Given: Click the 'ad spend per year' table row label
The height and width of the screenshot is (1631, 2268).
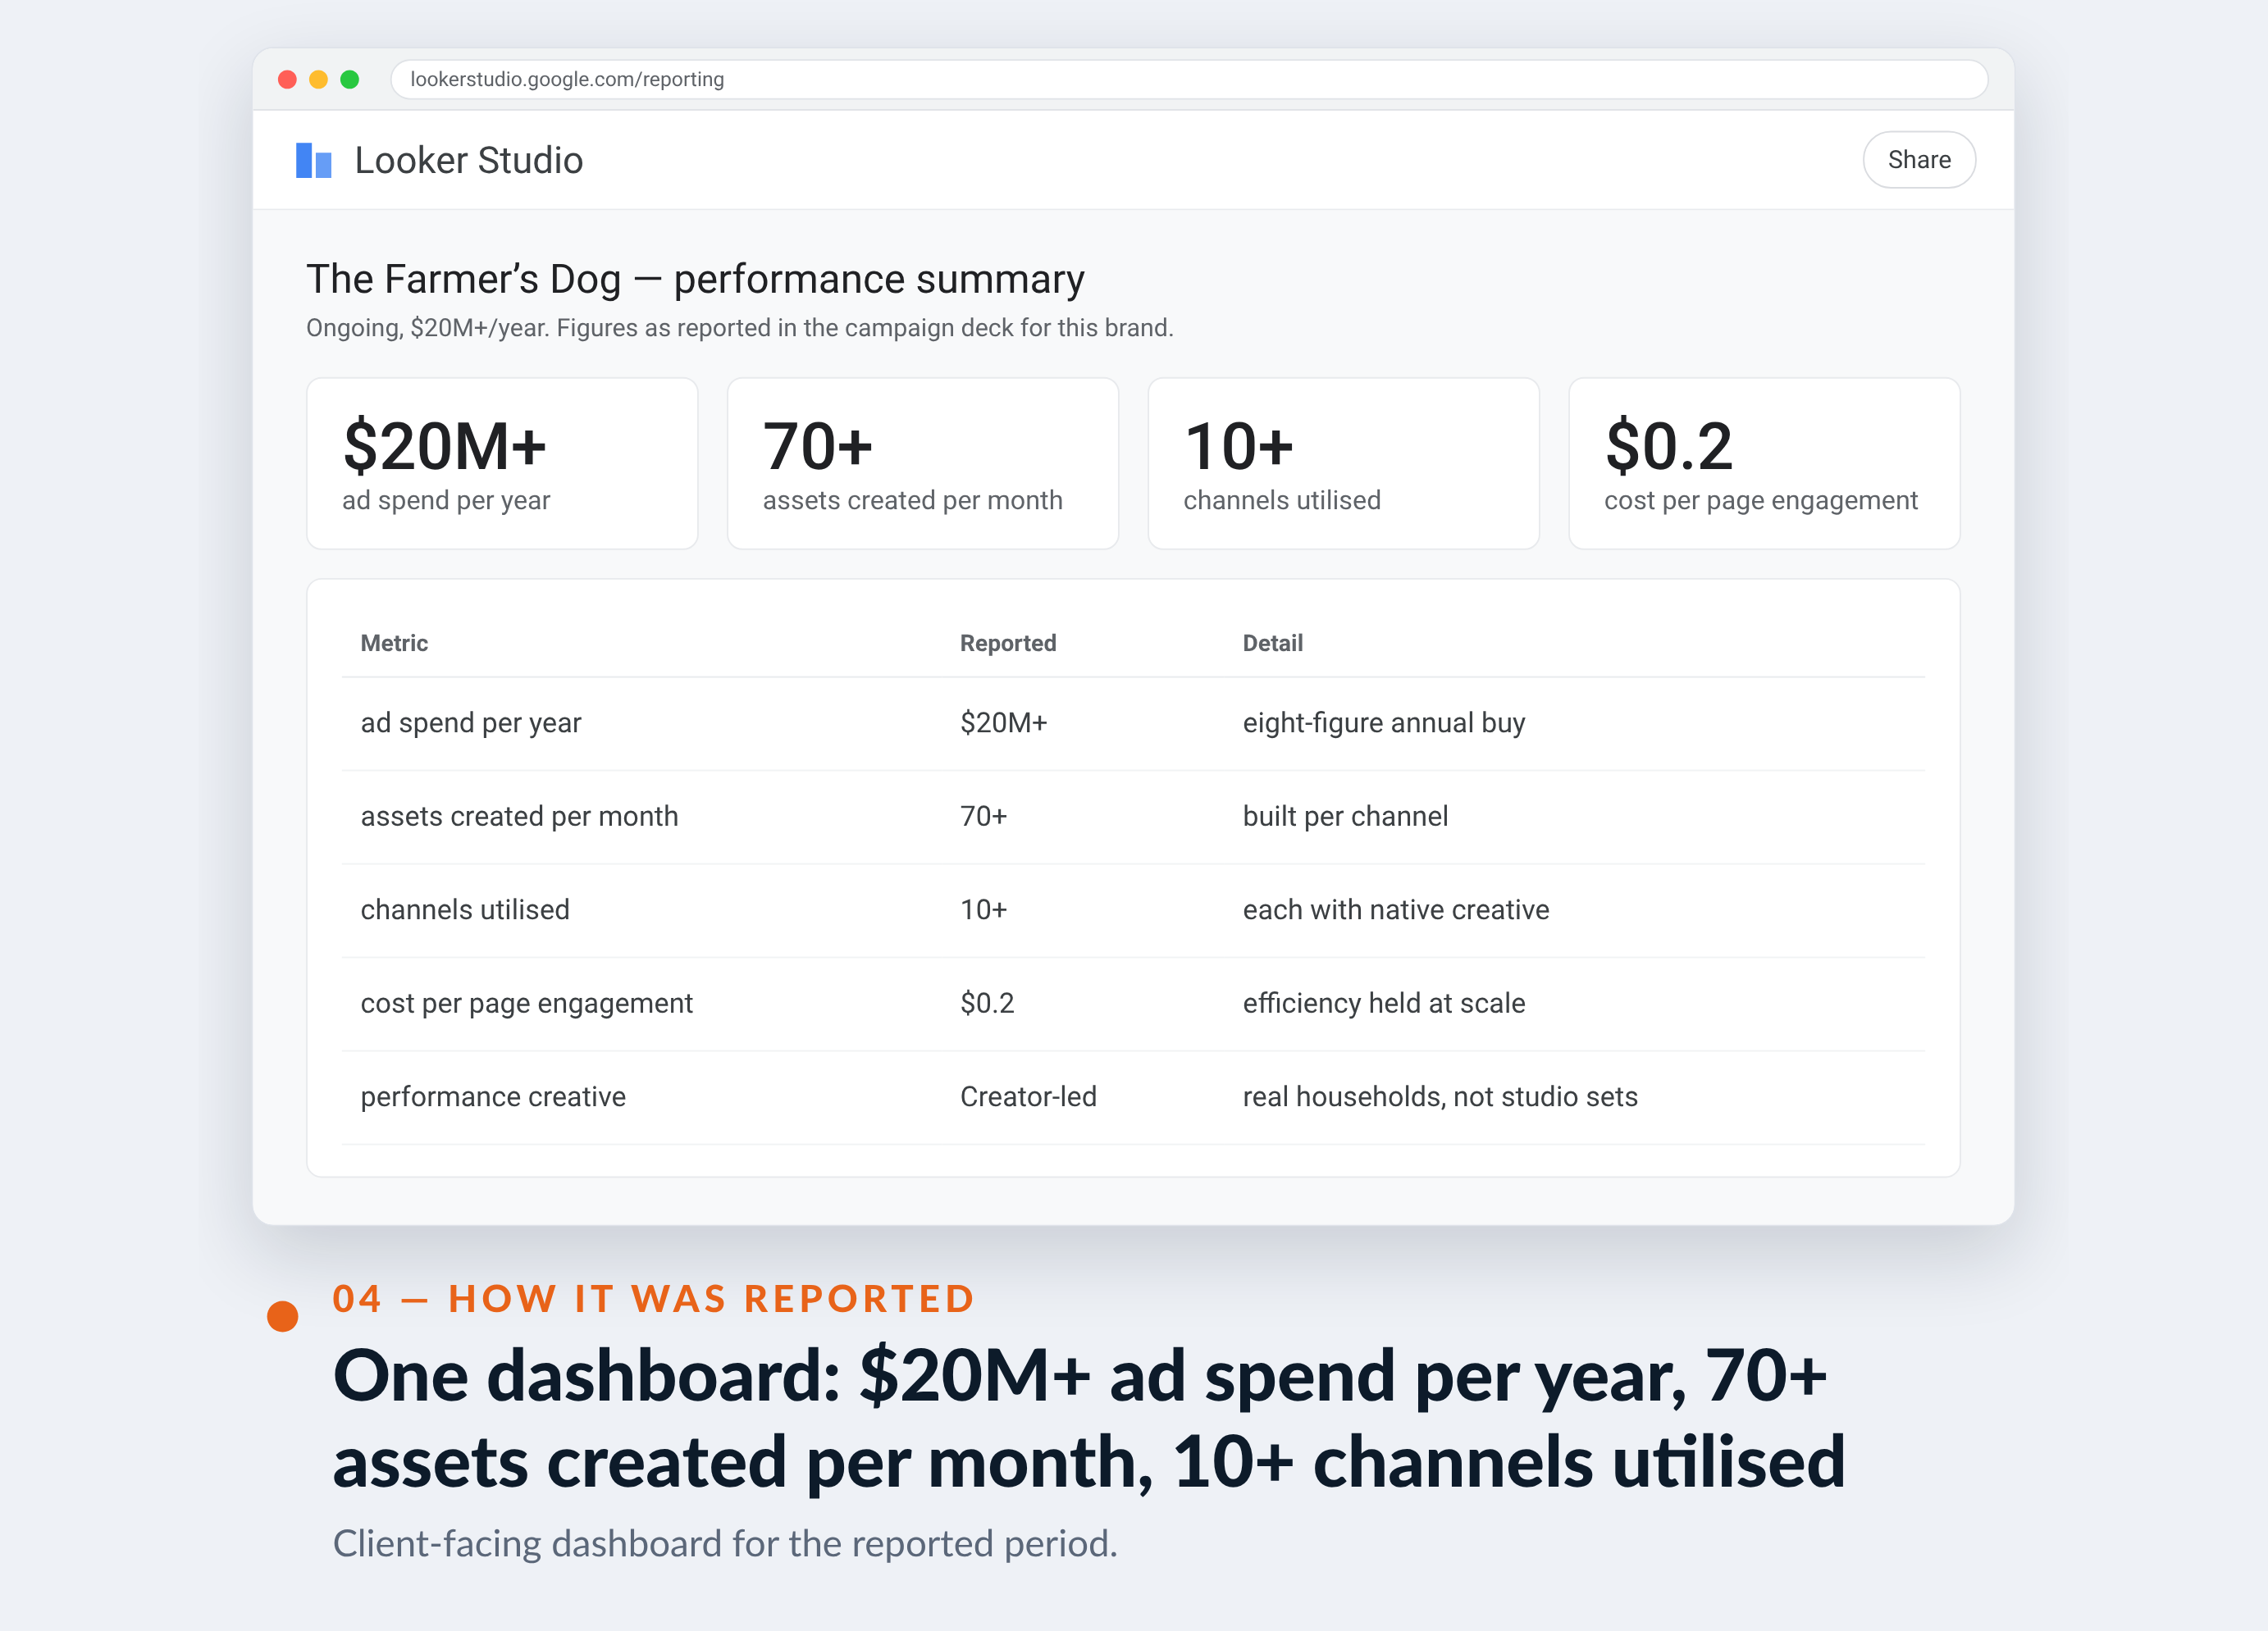Looking at the screenshot, I should (470, 723).
